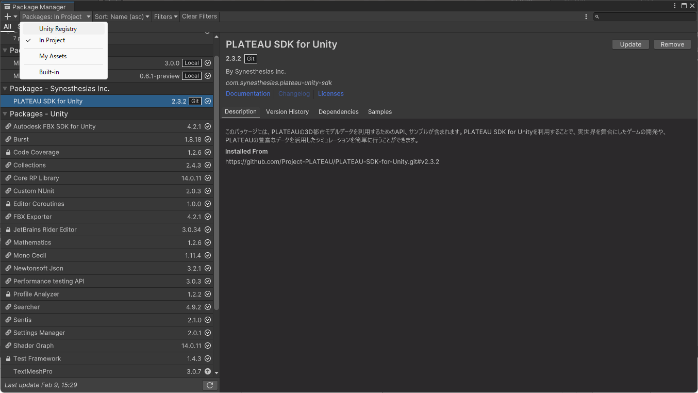The image size is (698, 393).
Task: Click the lock icon beside Profile Analyzer
Action: coord(8,294)
